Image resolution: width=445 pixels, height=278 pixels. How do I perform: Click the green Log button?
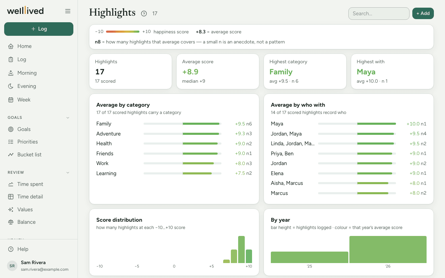pyautogui.click(x=39, y=29)
